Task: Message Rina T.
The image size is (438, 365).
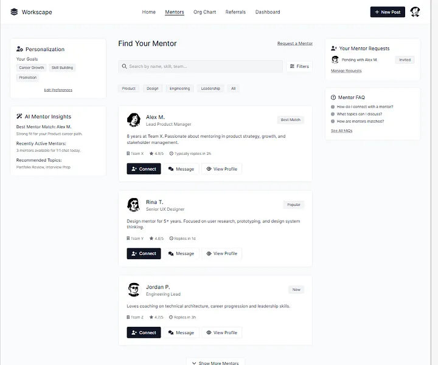Action: point(181,253)
